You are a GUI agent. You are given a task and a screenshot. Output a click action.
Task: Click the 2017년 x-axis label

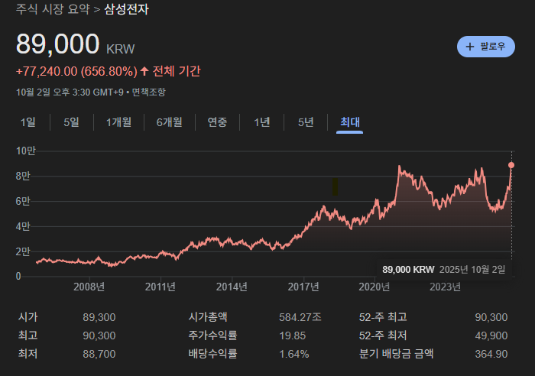point(303,287)
